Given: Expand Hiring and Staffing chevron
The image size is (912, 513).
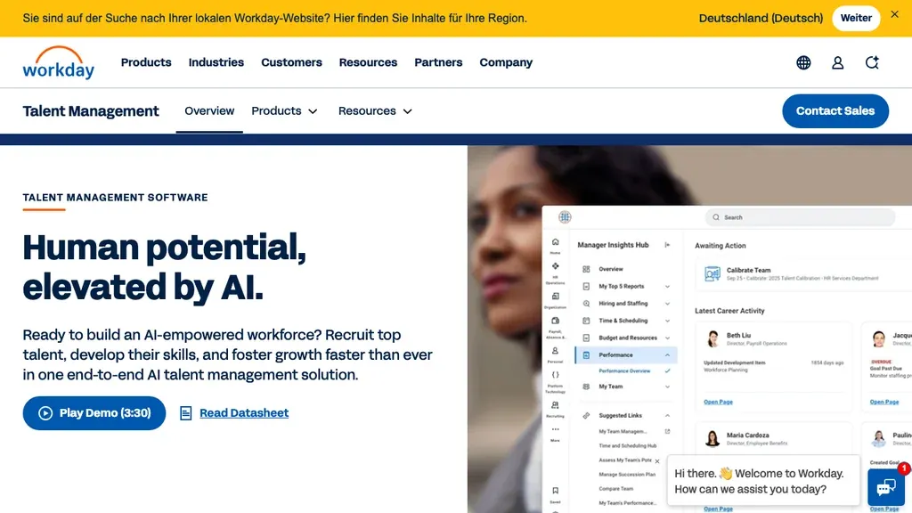Looking at the screenshot, I should point(667,304).
